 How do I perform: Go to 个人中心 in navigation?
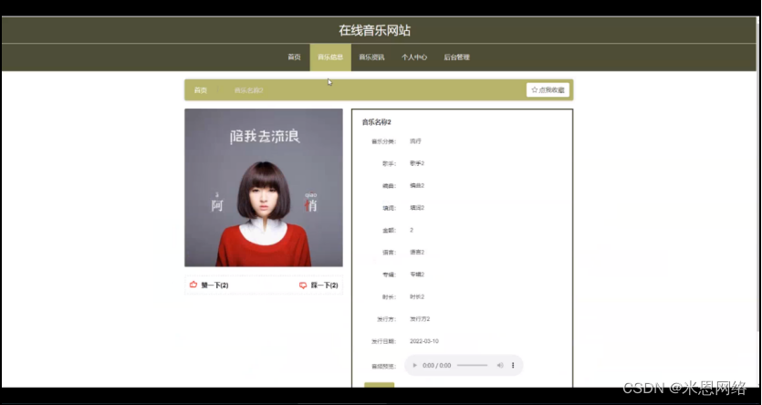pos(414,57)
